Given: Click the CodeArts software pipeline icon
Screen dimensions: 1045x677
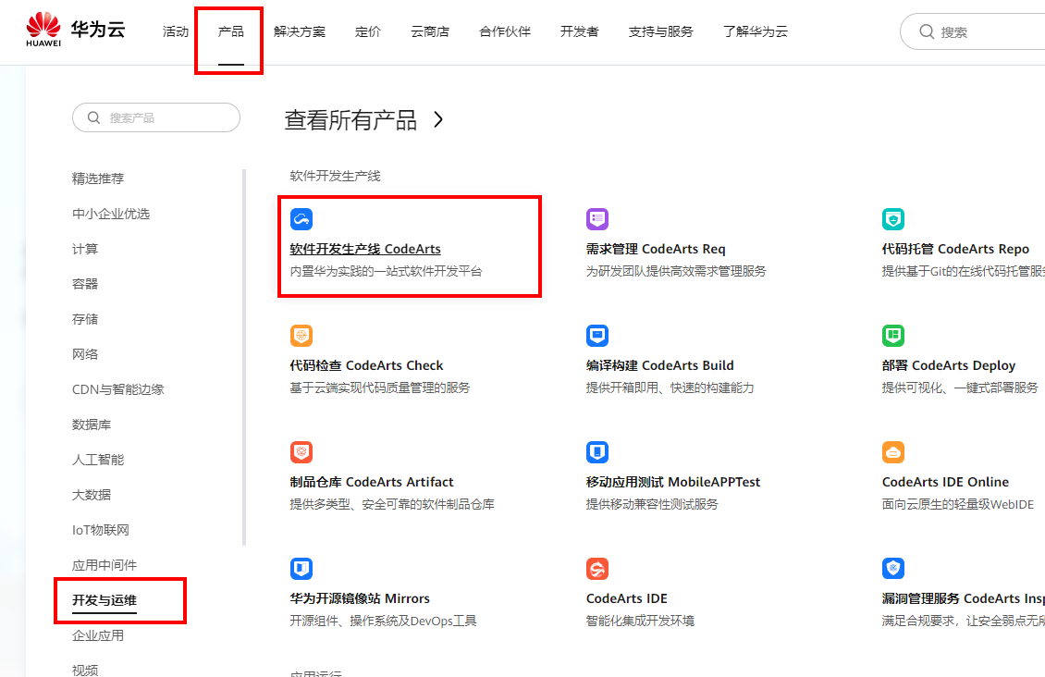Looking at the screenshot, I should click(301, 219).
